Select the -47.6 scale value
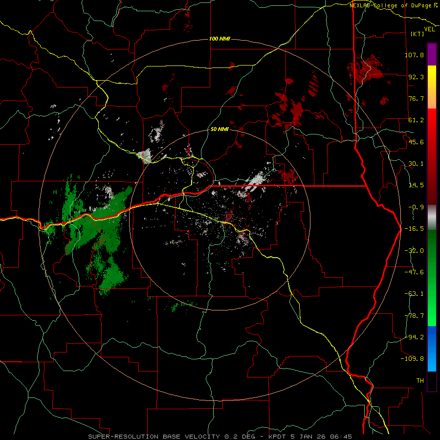Viewport: 440px width, 440px height. click(414, 272)
